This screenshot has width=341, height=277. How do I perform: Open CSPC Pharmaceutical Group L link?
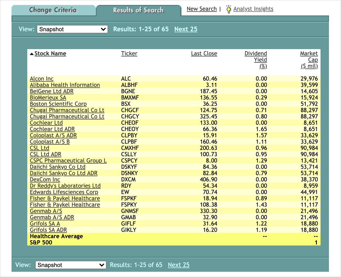[68, 161]
